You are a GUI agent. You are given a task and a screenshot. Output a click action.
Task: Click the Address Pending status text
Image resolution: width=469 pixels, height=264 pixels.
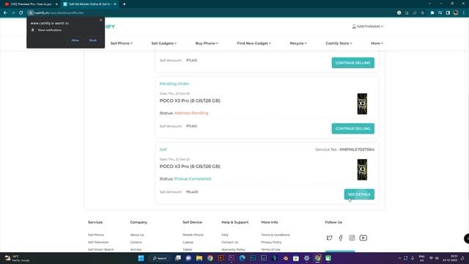click(x=191, y=113)
